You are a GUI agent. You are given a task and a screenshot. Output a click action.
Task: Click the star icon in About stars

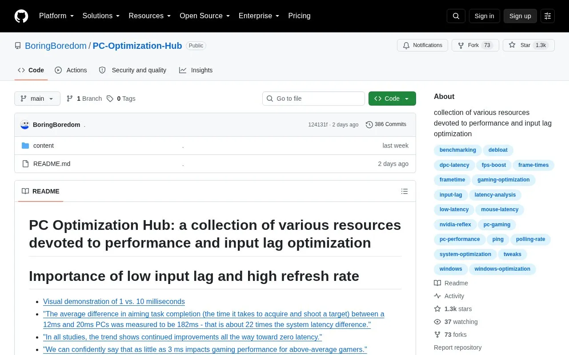click(x=437, y=309)
